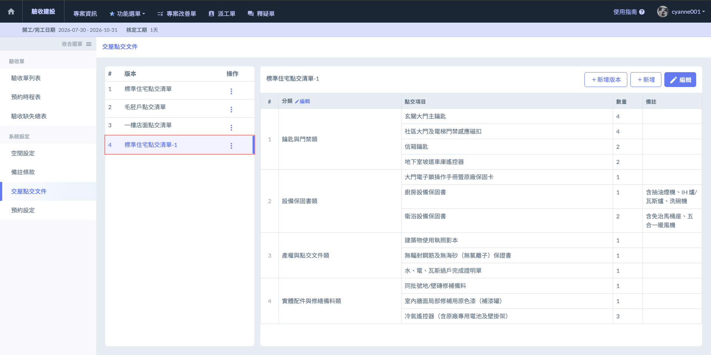Viewport: 711px width, 355px height.
Task: Click the 地下室坡道車庫遙控器 item
Action: click(x=434, y=162)
